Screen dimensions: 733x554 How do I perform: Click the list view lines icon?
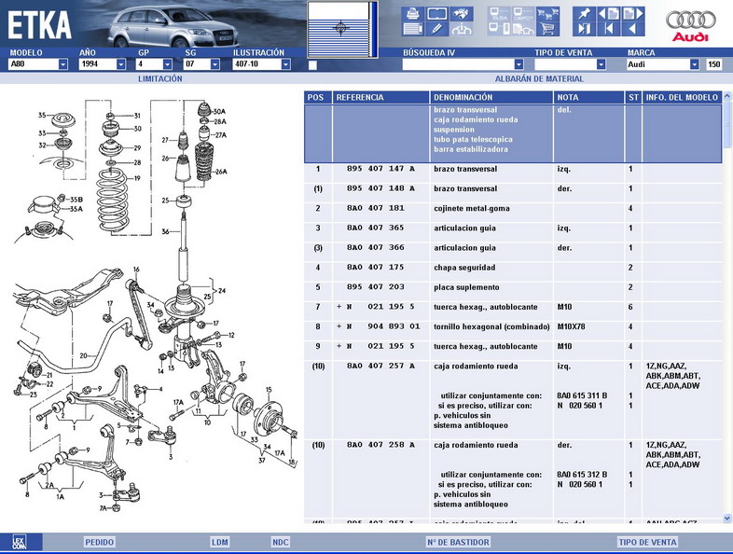coord(412,29)
